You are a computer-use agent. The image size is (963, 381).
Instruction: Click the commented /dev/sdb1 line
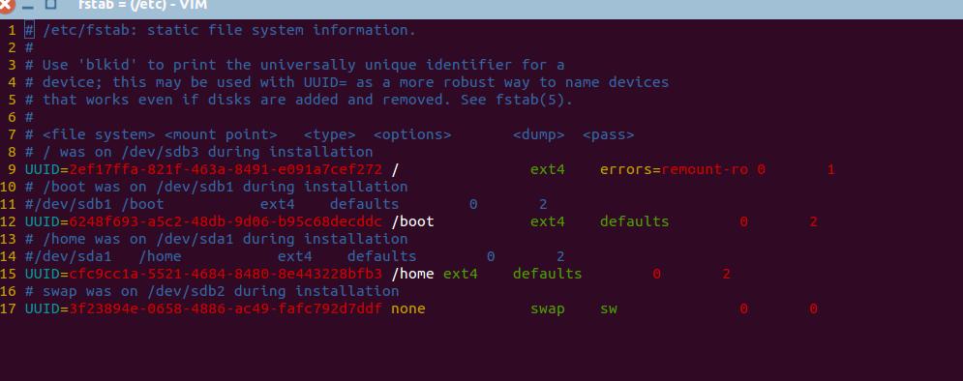pyautogui.click(x=286, y=204)
